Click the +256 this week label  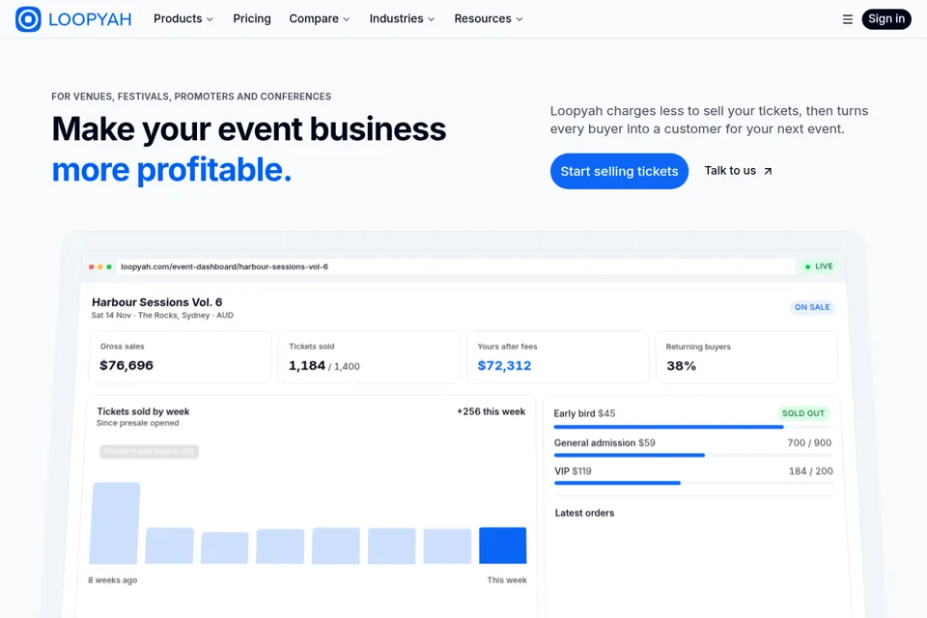point(491,411)
